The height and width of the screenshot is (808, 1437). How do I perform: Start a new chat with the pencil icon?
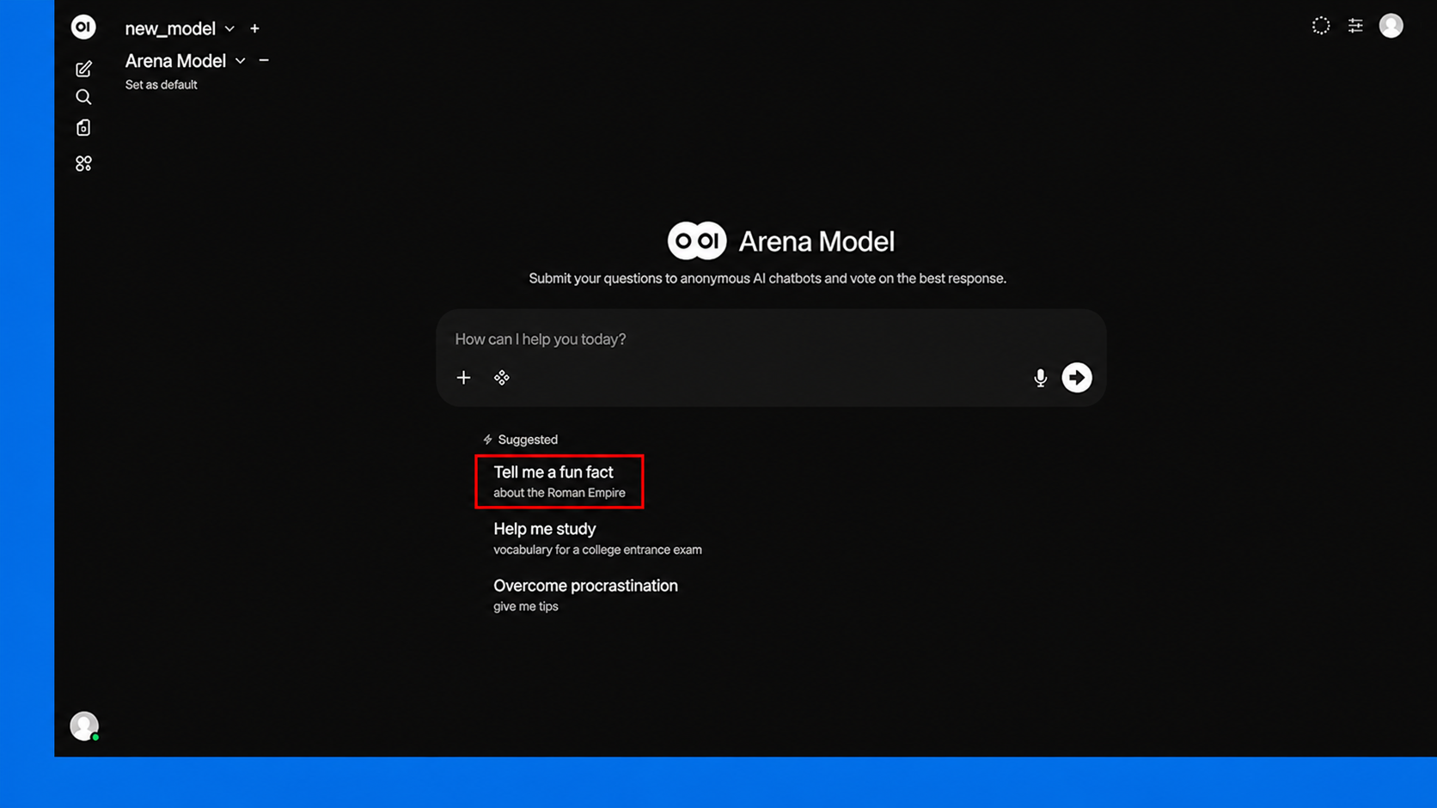pos(83,69)
